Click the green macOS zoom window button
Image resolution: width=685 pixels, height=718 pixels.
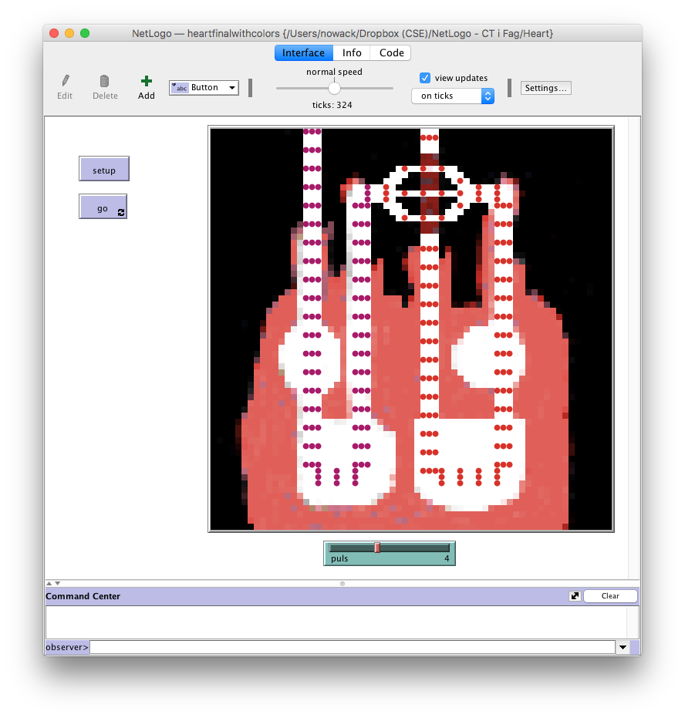[x=85, y=33]
